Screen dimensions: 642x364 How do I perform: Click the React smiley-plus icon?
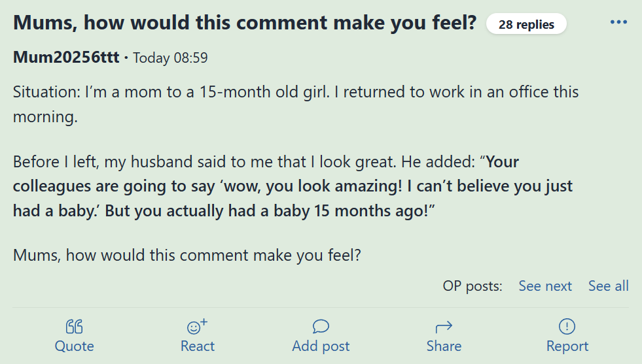point(198,326)
